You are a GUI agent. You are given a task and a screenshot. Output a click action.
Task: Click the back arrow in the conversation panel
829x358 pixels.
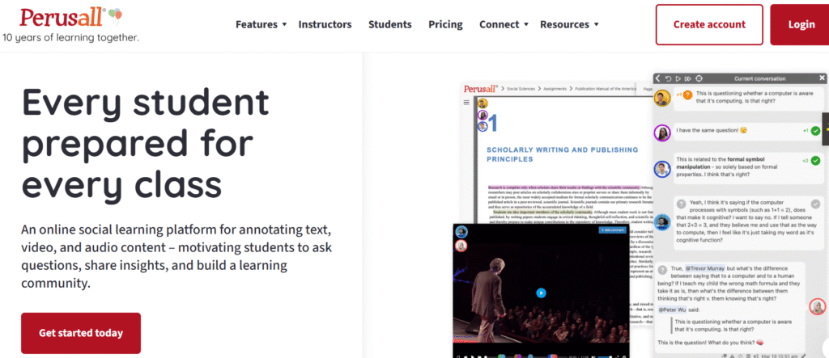click(x=658, y=78)
